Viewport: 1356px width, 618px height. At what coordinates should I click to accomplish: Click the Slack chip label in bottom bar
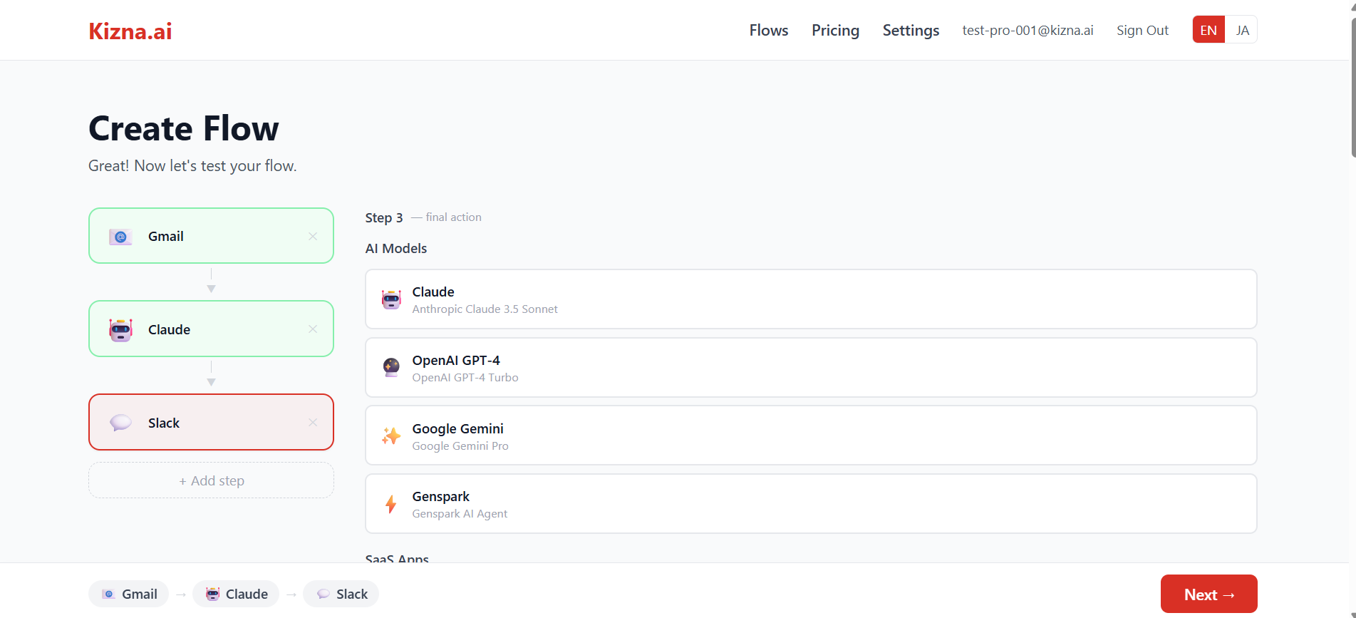point(352,594)
